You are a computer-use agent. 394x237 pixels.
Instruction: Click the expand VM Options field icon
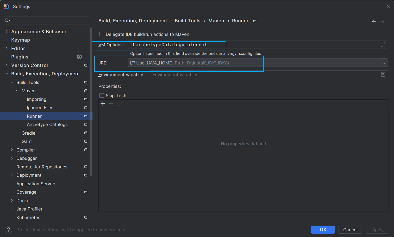[383, 44]
